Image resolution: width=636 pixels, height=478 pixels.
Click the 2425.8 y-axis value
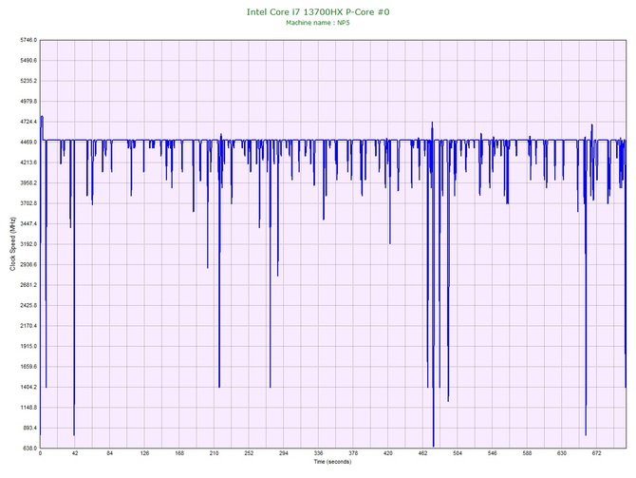click(x=28, y=305)
